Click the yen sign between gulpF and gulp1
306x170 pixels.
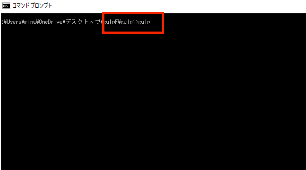click(x=119, y=22)
